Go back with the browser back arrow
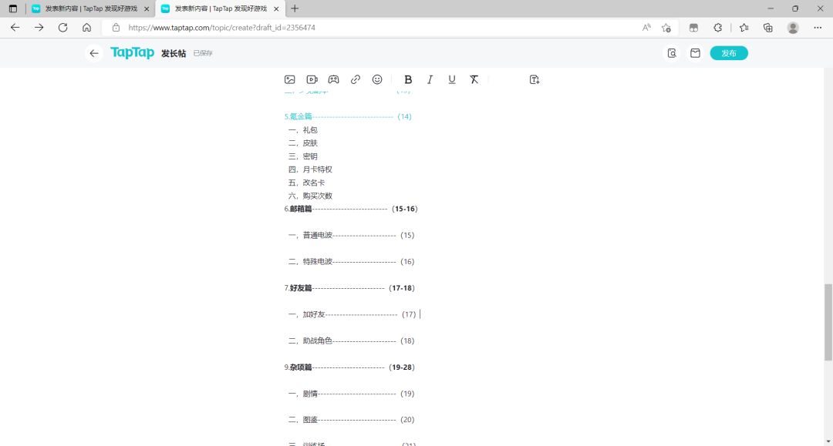Viewport: 833px width, 446px height. 15,28
